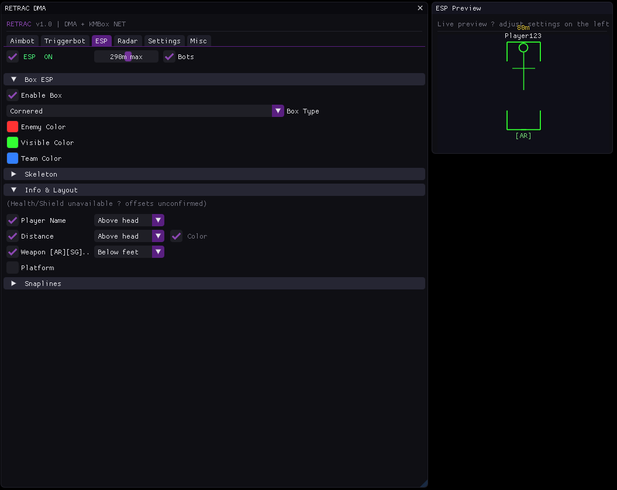The height and width of the screenshot is (490, 617).
Task: Go to the Radar tab
Action: 127,41
